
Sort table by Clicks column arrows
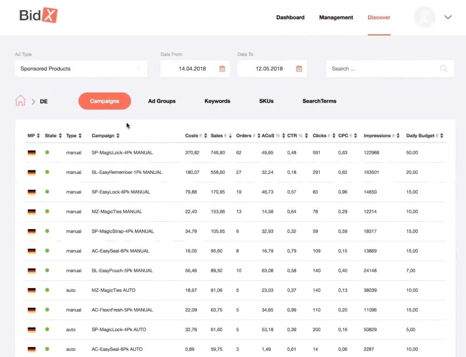point(334,136)
